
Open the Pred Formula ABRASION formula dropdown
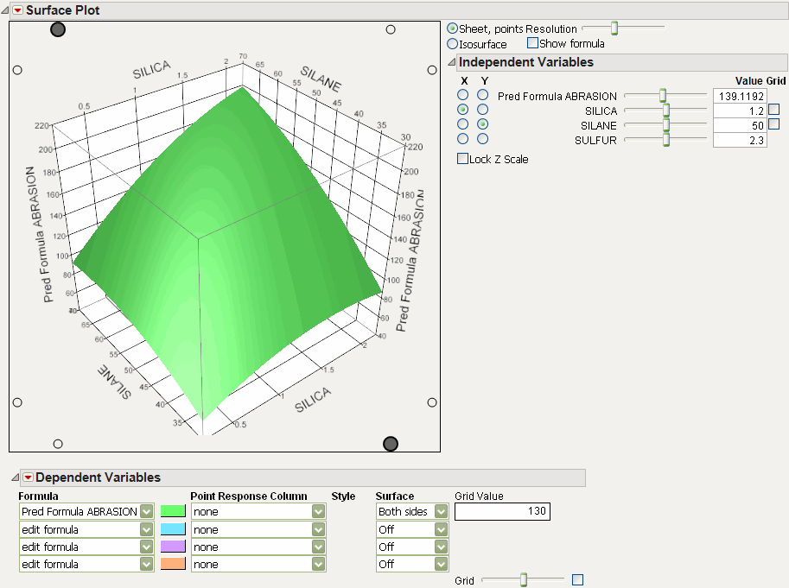(x=146, y=512)
